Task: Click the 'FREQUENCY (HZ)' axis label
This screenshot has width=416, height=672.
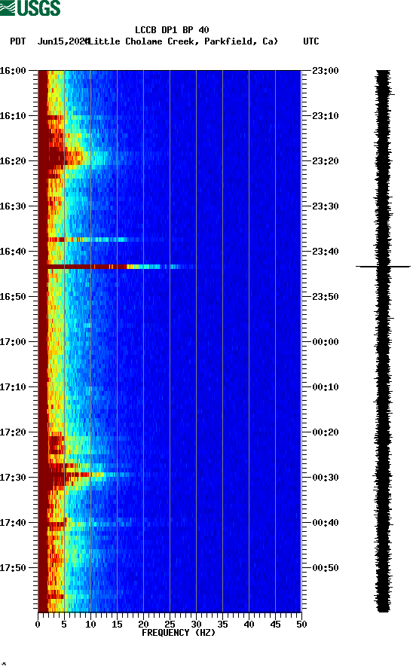Action: pyautogui.click(x=179, y=633)
